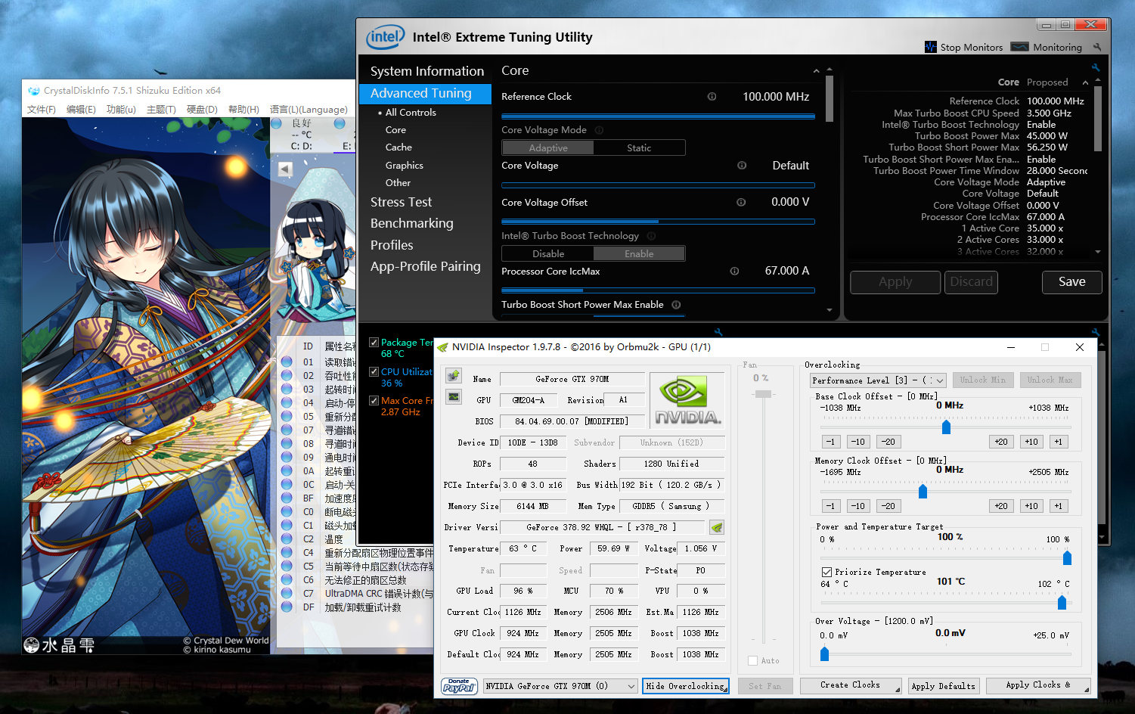The height and width of the screenshot is (714, 1135).
Task: Toggle the Auto fan checkbox
Action: (x=752, y=660)
